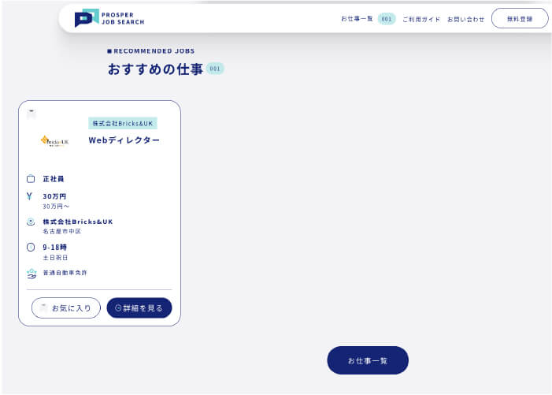Click the お仕事一覧 button at page bottom
Viewport: 552px width, 395px height.
(x=368, y=360)
